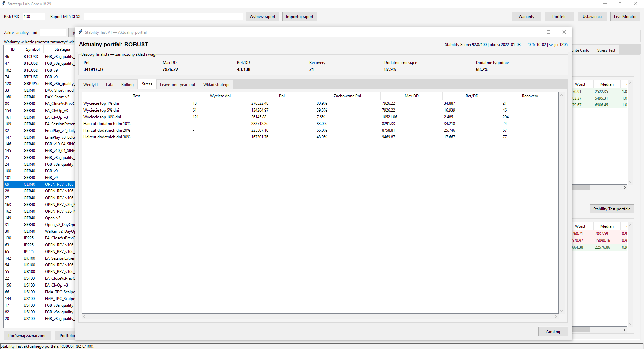Maximize the Stability Test dialog window
The height and width of the screenshot is (349, 644).
(x=548, y=32)
